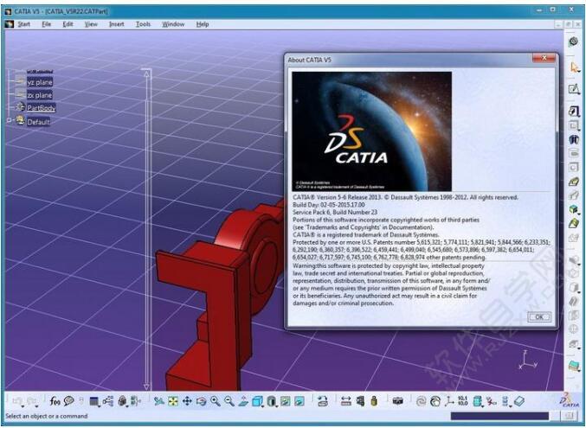Select the PartBody tree item
The image size is (586, 428).
pyautogui.click(x=41, y=108)
